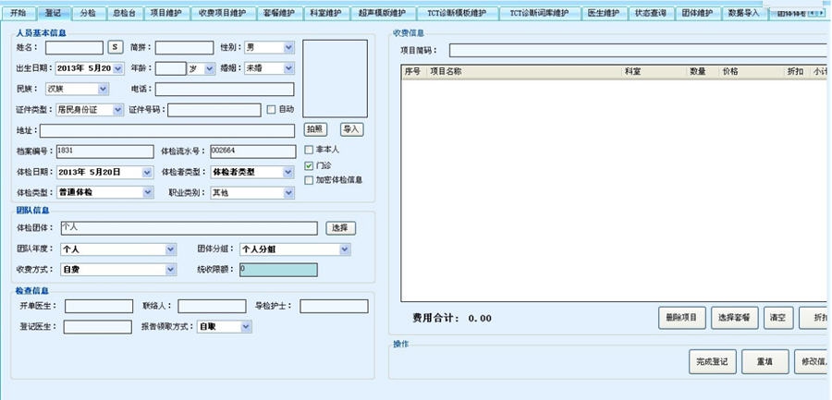Viewport: 832px width, 400px height.
Task: Open the TCT诊断词库维护 tab
Action: pyautogui.click(x=540, y=13)
